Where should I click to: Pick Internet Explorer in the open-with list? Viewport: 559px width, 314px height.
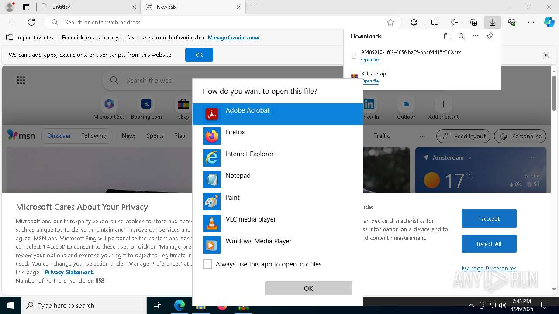coord(278,158)
